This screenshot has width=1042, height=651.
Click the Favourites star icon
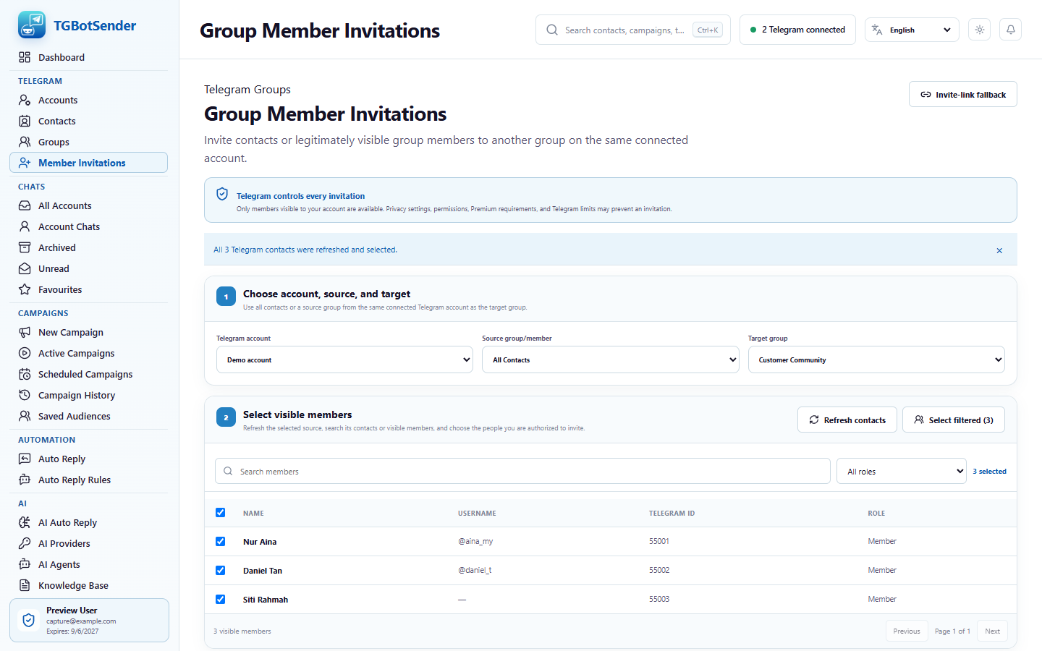pyautogui.click(x=25, y=289)
